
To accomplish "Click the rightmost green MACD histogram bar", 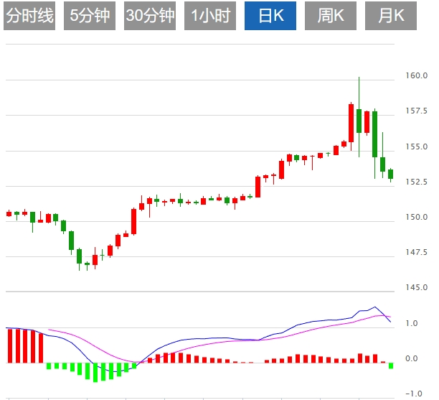I will [x=391, y=366].
